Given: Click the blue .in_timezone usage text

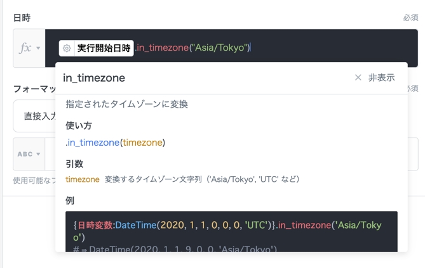Looking at the screenshot, I should pyautogui.click(x=93, y=143).
